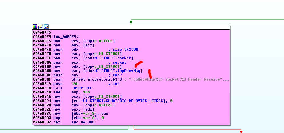Screen dimensions: 284x133
Task: Select the loc_46BAF5: label line
Action: (x=66, y=37)
